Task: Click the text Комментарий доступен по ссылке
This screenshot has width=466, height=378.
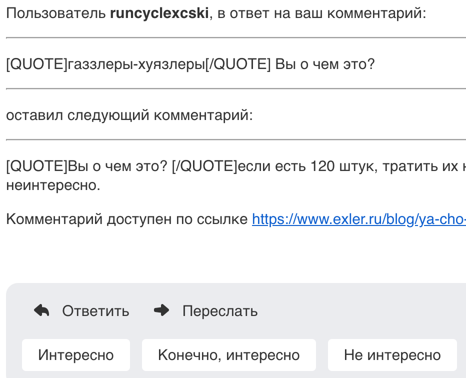Action: (x=126, y=219)
